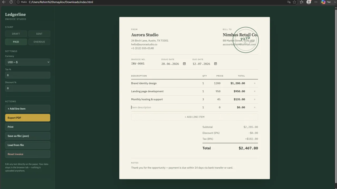337x189 pixels.
Task: Refresh the page with the reload icon
Action: (x=11, y=2)
